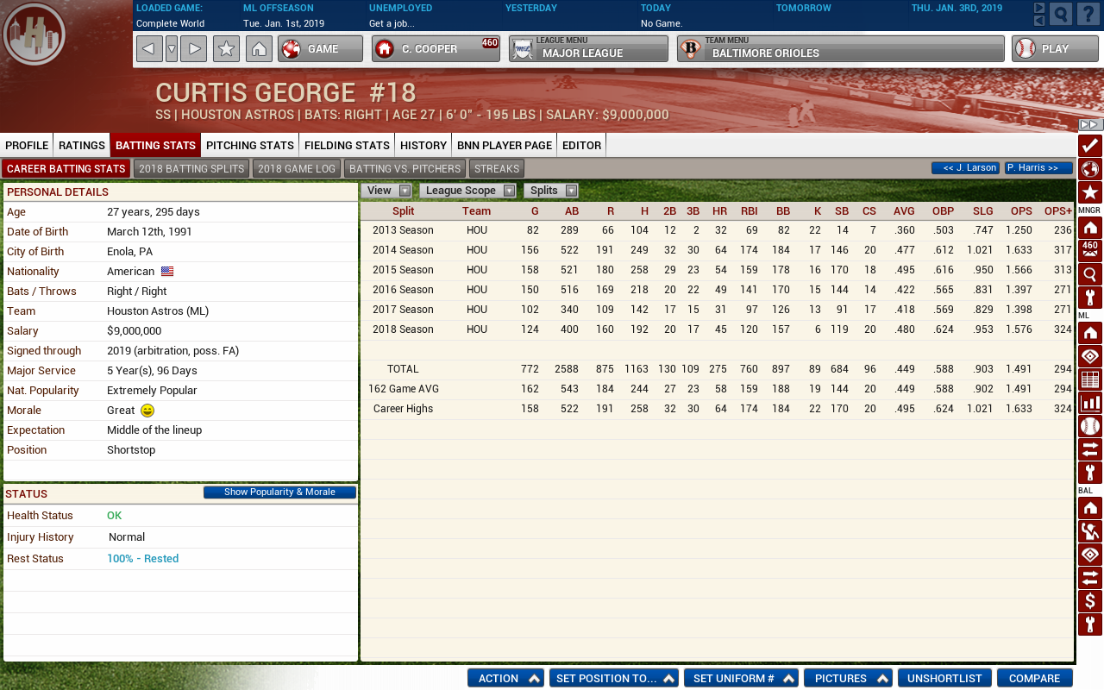Open the BAL finances dollar sign icon
The image size is (1104, 690).
[x=1090, y=601]
